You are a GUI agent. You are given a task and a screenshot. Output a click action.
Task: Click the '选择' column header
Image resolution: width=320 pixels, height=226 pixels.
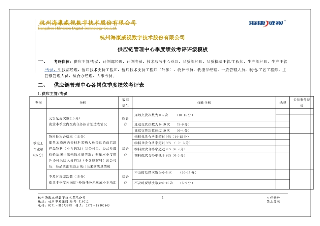pos(283,103)
